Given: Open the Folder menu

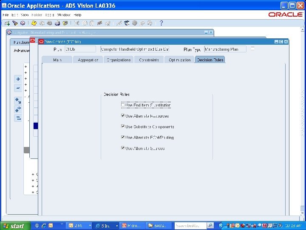Looking at the screenshot, I should point(37,15).
